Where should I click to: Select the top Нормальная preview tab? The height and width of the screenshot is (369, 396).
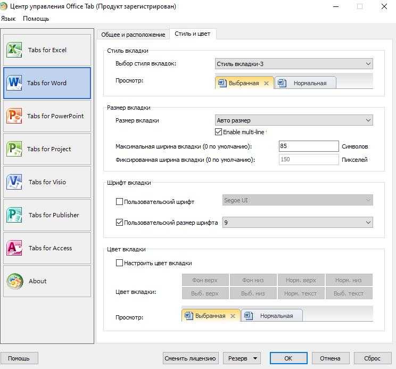coord(306,83)
